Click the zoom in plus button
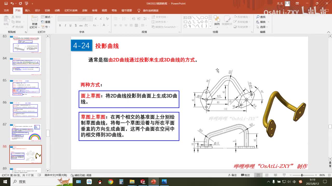Image resolution: width=332 pixels, height=186 pixels. [316, 175]
